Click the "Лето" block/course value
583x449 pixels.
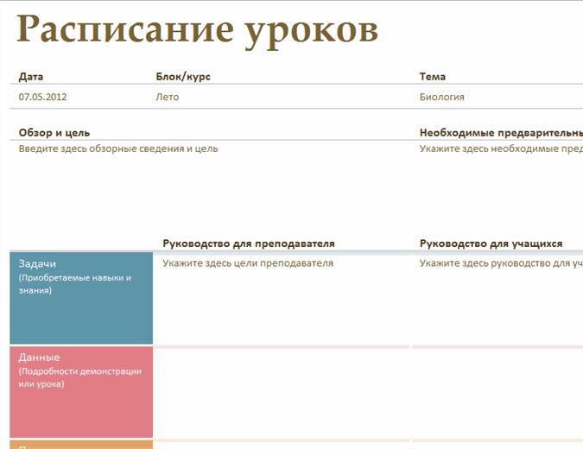click(x=167, y=97)
